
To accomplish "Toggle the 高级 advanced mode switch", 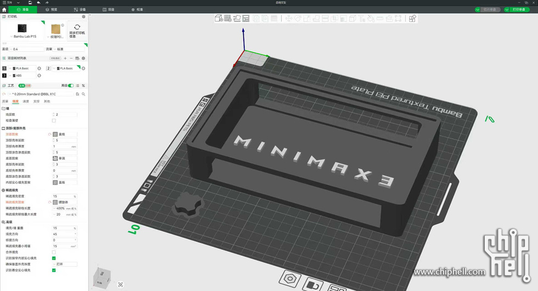I will pyautogui.click(x=71, y=86).
